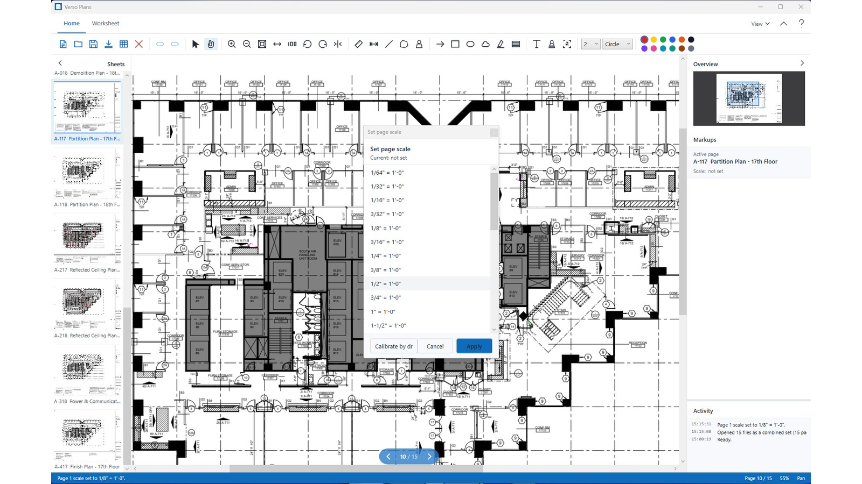This screenshot has width=862, height=484.
Task: Switch to the Home tab
Action: tap(72, 24)
